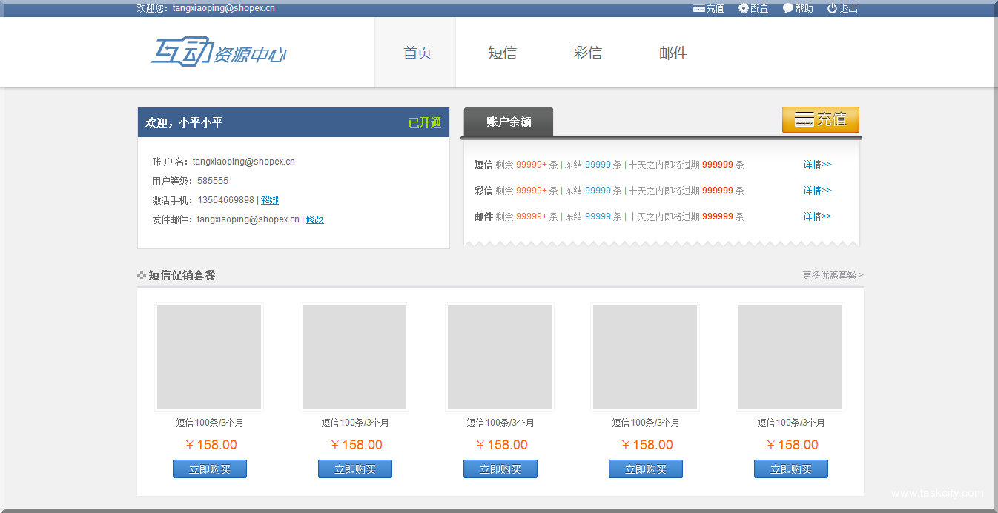Click 账户名 tangxiaoping@shopex.cn value

[244, 162]
